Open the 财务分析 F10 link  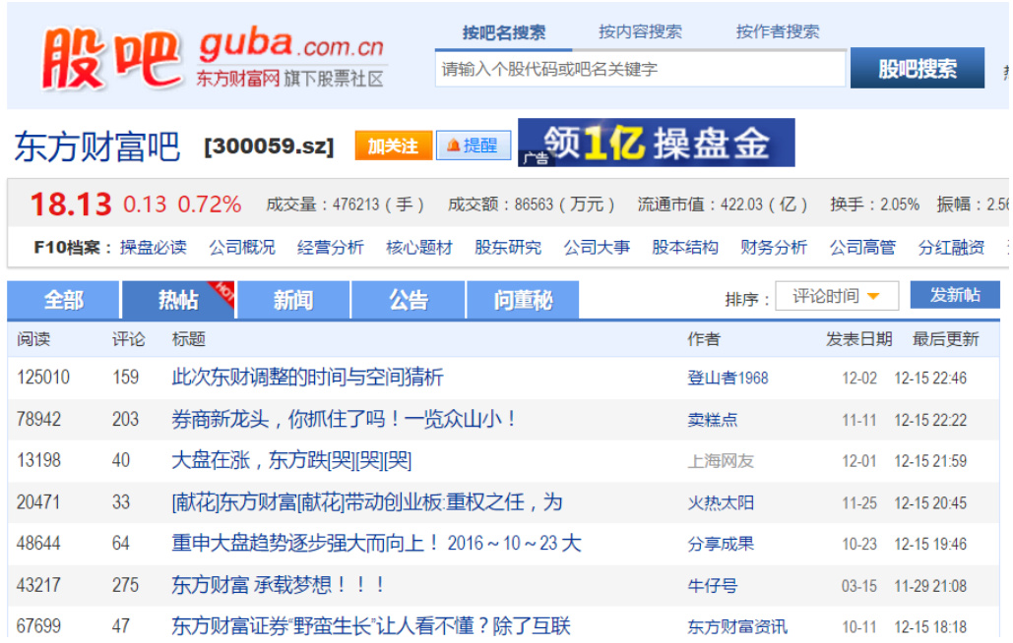[x=774, y=247]
